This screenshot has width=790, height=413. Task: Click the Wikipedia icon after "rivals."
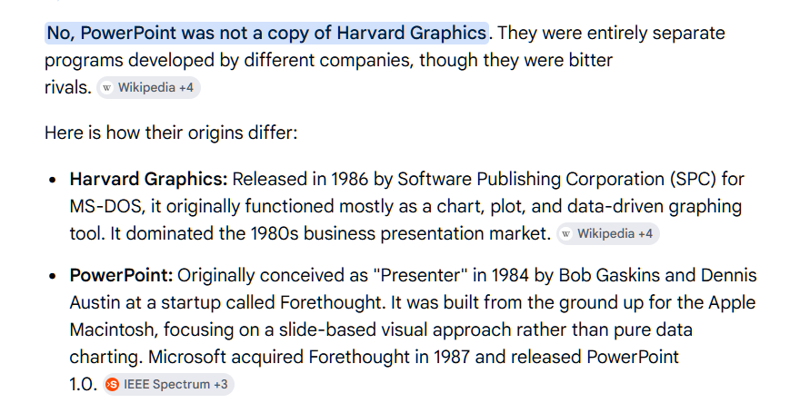click(106, 88)
